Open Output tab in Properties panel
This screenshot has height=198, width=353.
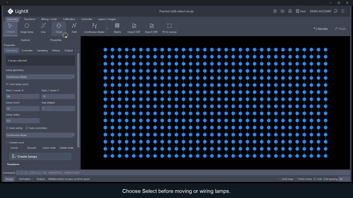click(68, 51)
